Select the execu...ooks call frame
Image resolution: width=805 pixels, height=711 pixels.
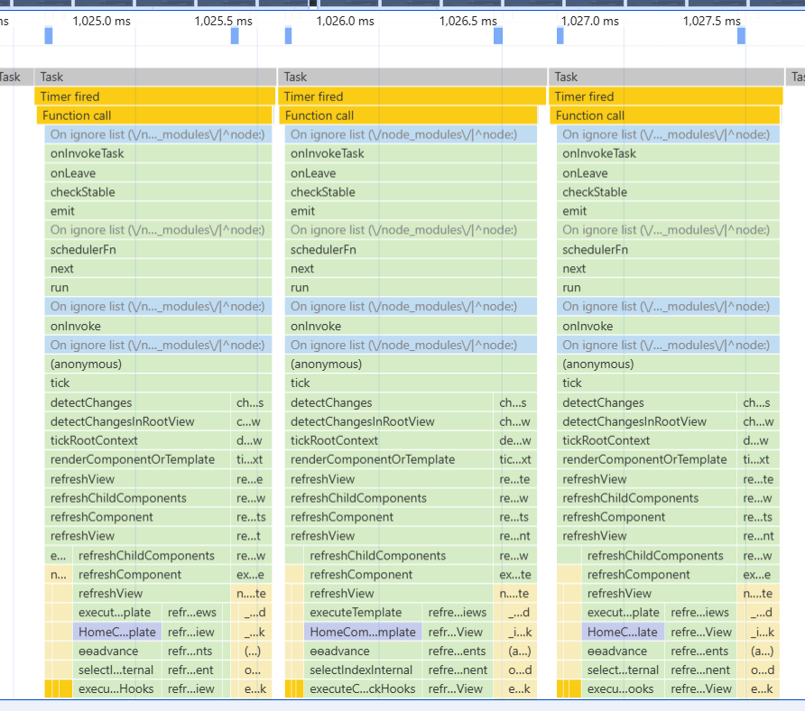pos(623,689)
